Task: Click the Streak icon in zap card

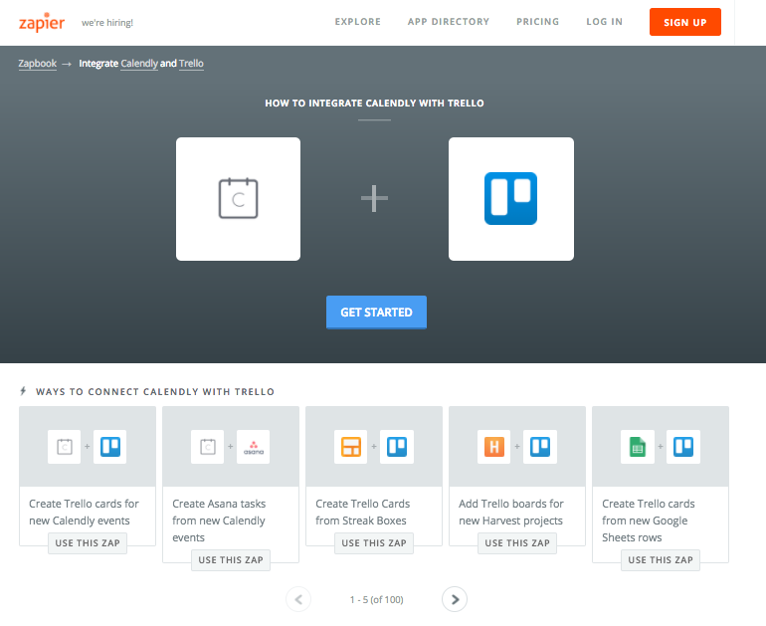Action: [351, 447]
